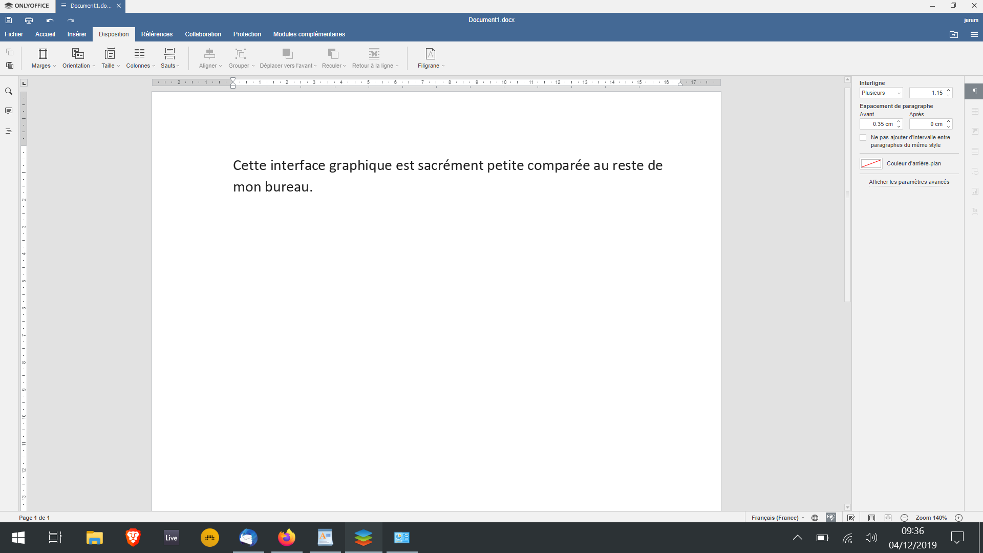Switch to the Modules complémentaires tab
The width and height of the screenshot is (983, 553).
[309, 34]
